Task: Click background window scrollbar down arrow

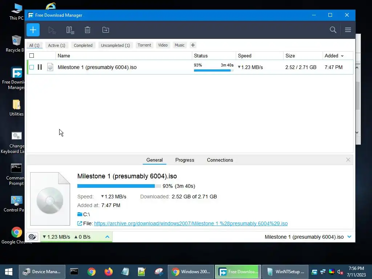Action: (x=357, y=133)
